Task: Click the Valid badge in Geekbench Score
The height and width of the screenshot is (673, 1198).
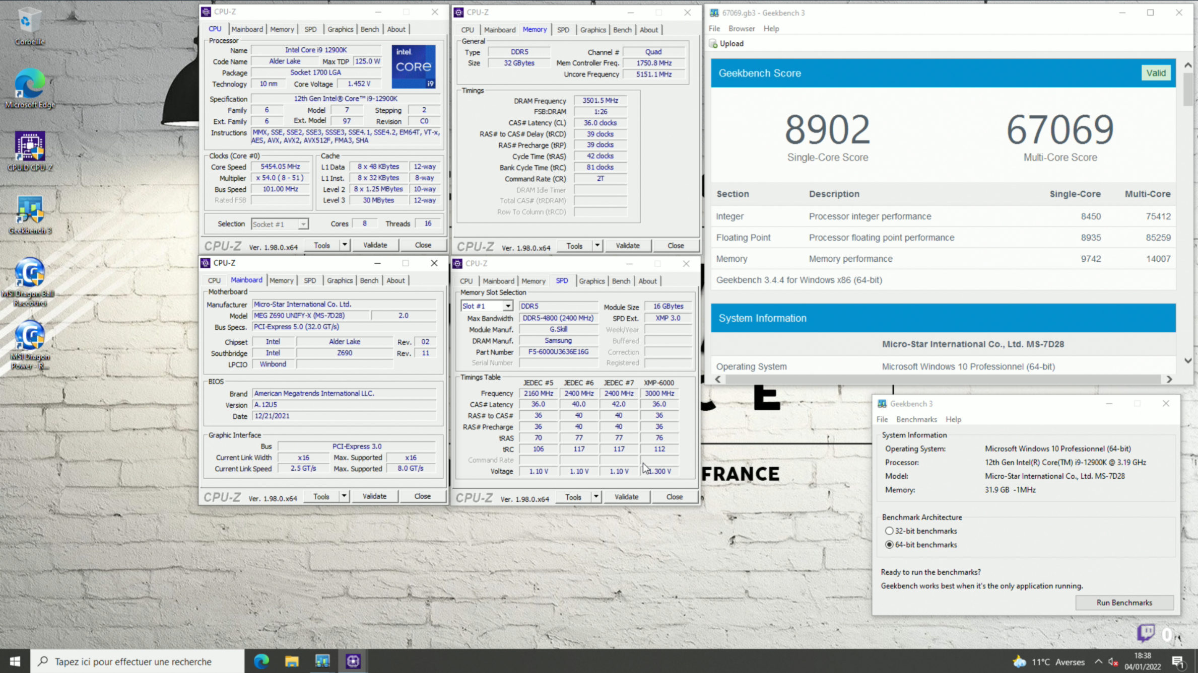Action: click(x=1156, y=73)
